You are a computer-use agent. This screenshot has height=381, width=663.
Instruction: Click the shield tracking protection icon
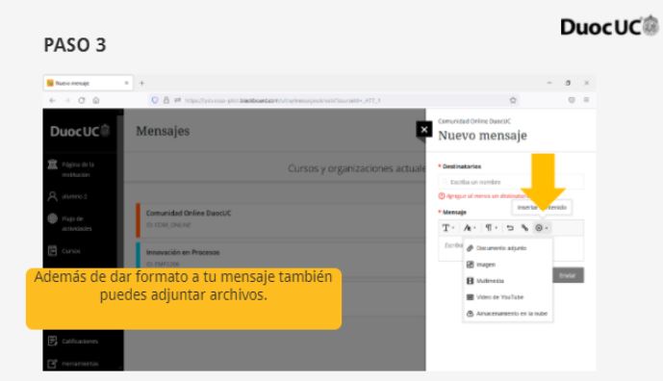click(155, 100)
